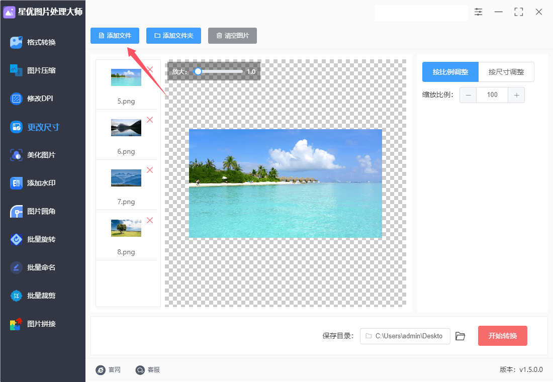
Task: Click the browse folder icon beside save path
Action: coord(460,336)
